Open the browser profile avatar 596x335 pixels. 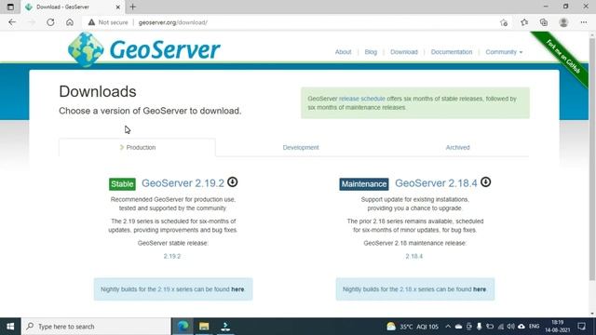pyautogui.click(x=563, y=22)
